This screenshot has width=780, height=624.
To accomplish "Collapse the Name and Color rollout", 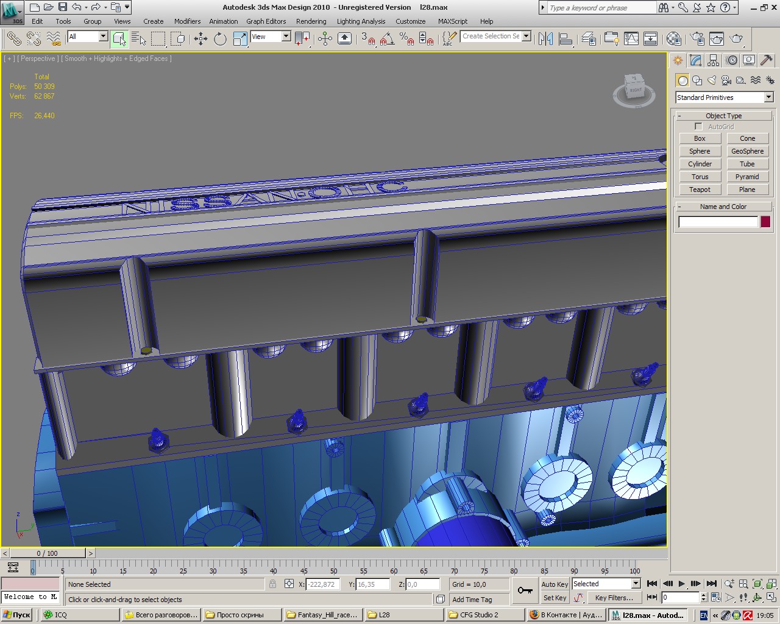I will 723,207.
